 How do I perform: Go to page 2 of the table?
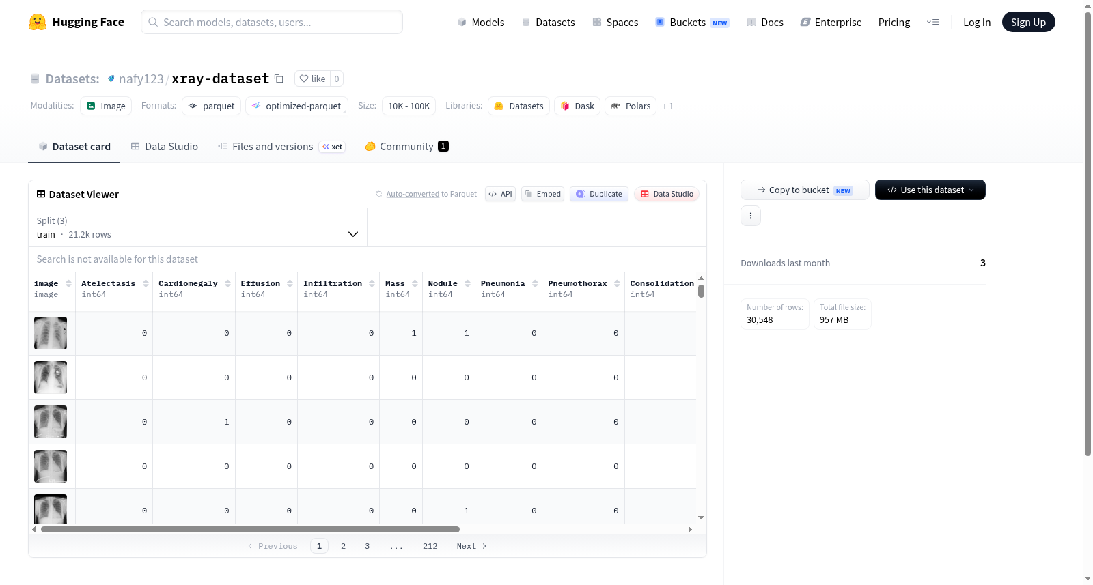[343, 546]
